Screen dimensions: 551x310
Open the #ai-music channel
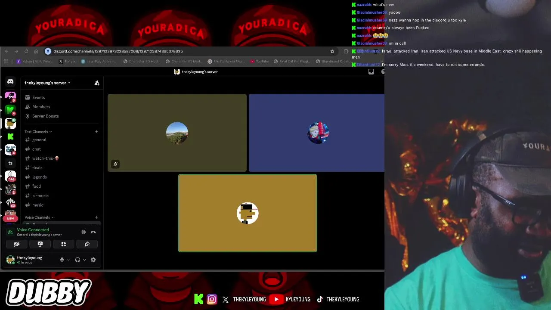(62, 196)
